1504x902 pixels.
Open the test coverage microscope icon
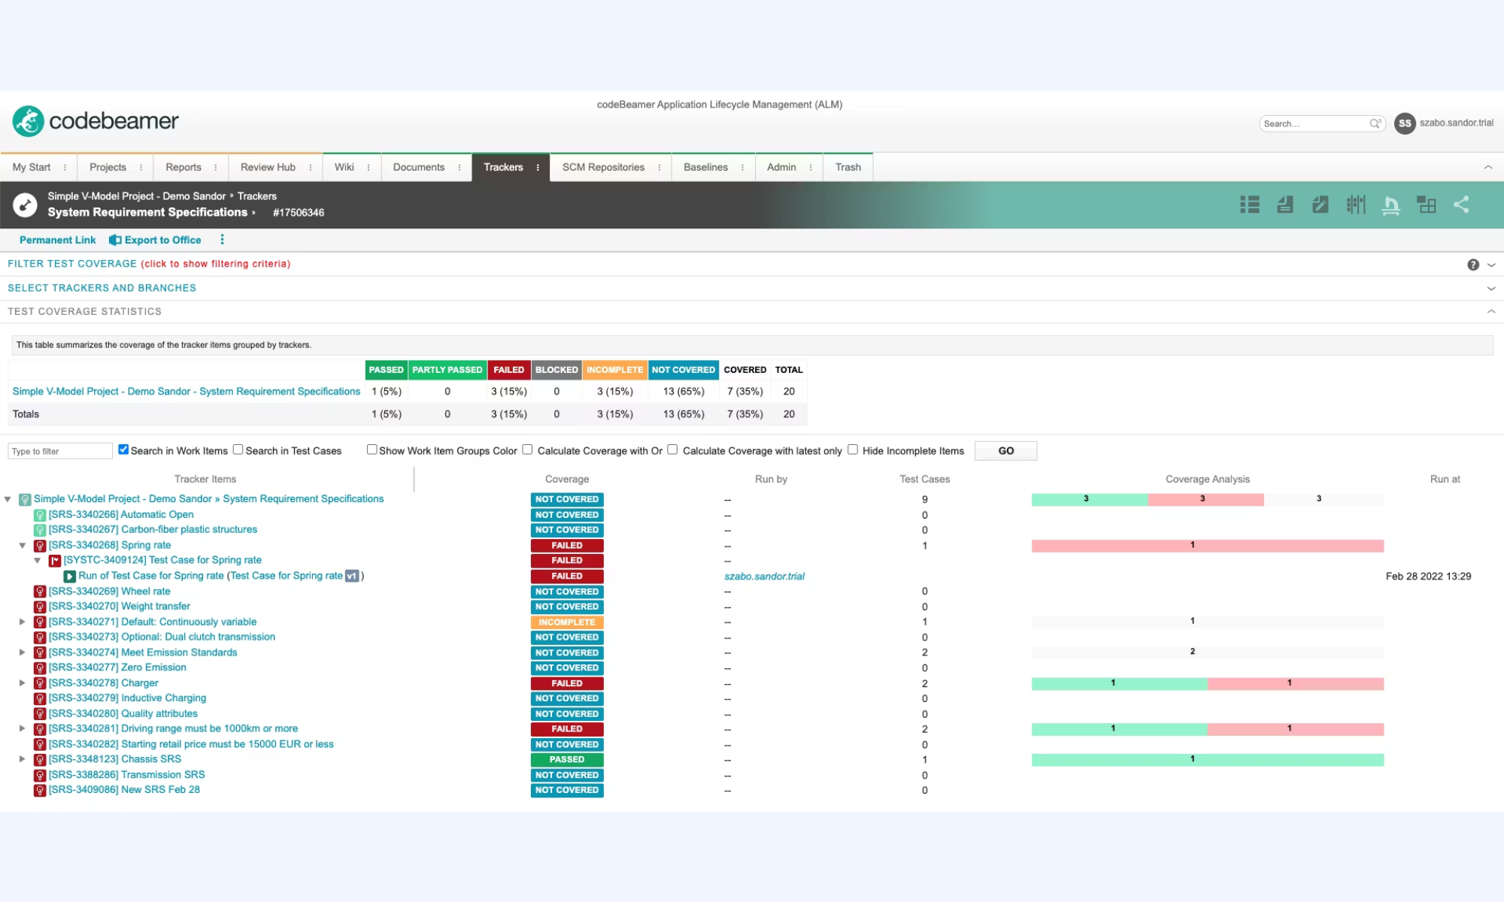(x=1391, y=204)
